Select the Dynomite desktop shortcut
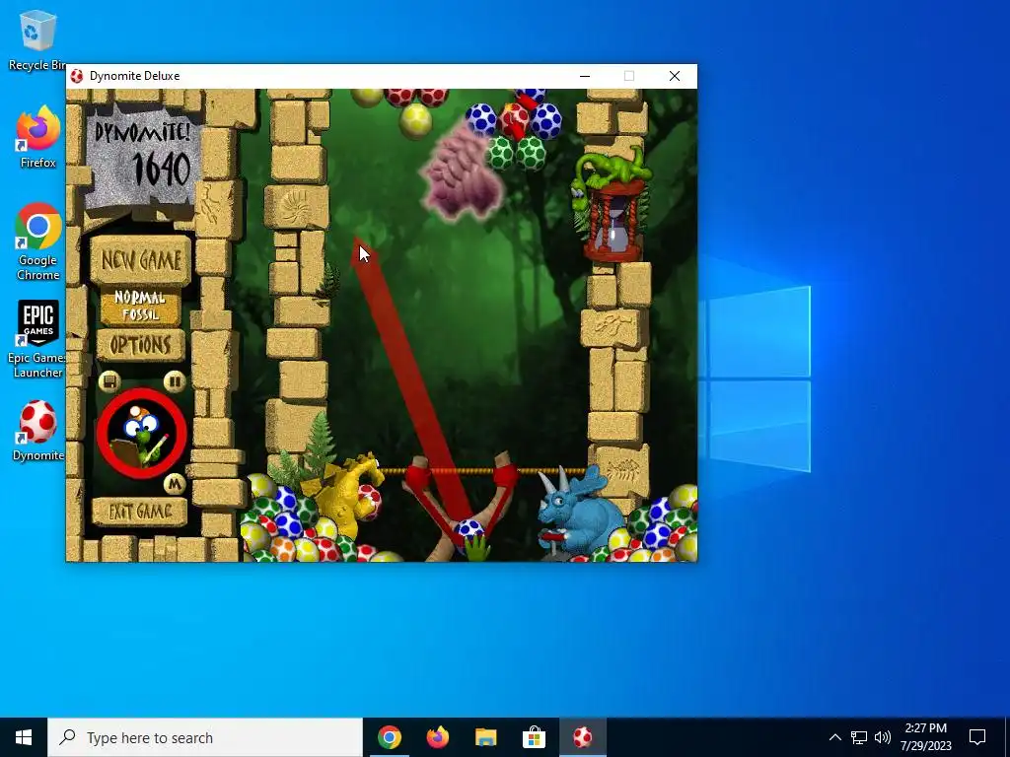1010x757 pixels. coord(38,431)
